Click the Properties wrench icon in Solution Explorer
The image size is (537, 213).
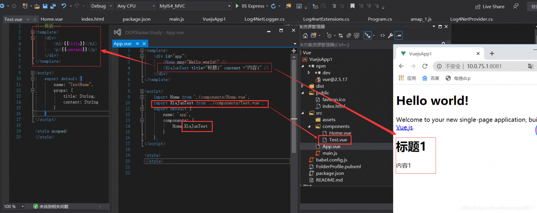pos(390,35)
